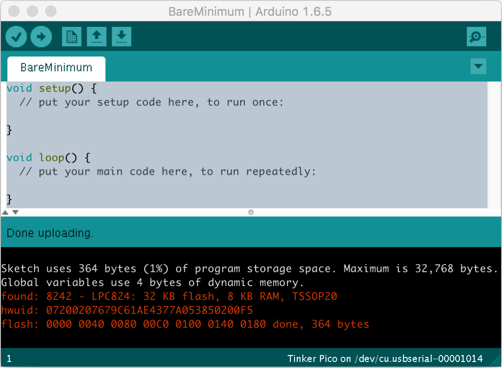Click the 'Sketch uses 364 bytes' console line
502x368 pixels.
(250, 268)
